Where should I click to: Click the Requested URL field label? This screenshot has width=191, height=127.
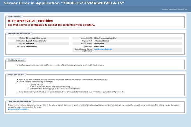pyautogui.click(x=86, y=38)
